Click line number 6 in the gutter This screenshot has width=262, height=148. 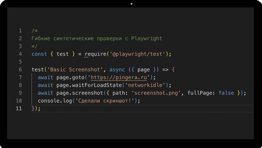coord(20,70)
